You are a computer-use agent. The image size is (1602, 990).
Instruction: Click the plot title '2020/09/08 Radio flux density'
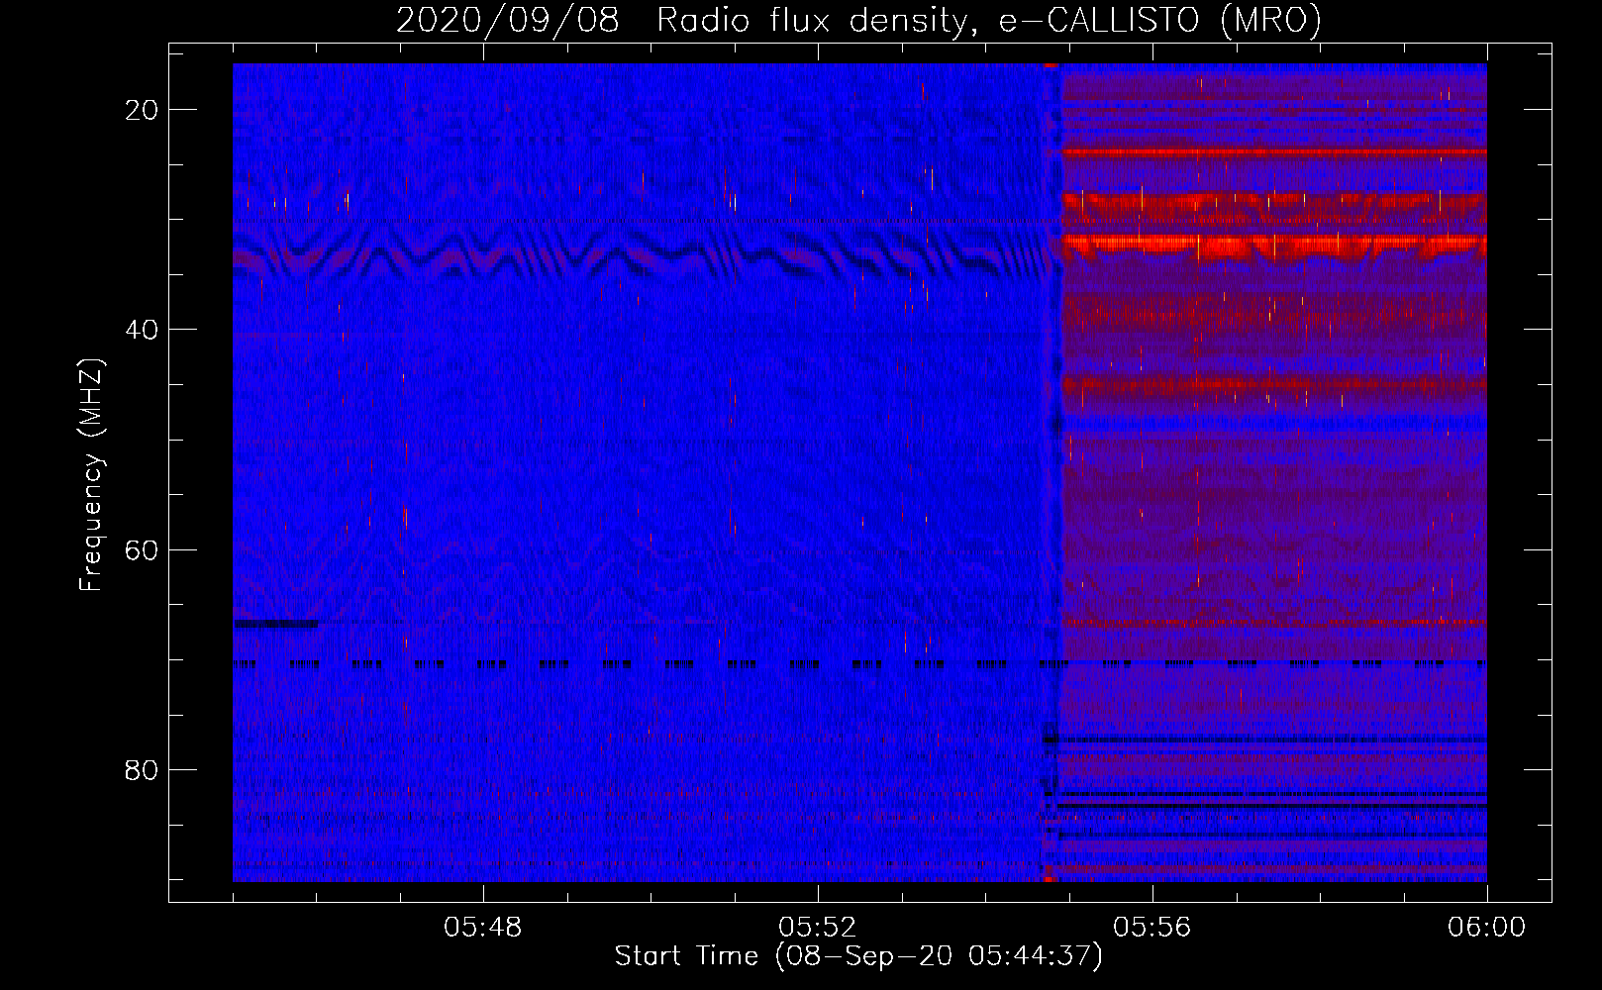[x=858, y=20]
